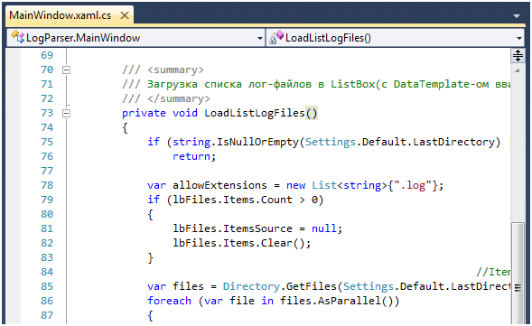Image resolution: width=532 pixels, height=326 pixels.
Task: Open the document list dropdown arrow at tab strip right end
Action: coord(517,16)
